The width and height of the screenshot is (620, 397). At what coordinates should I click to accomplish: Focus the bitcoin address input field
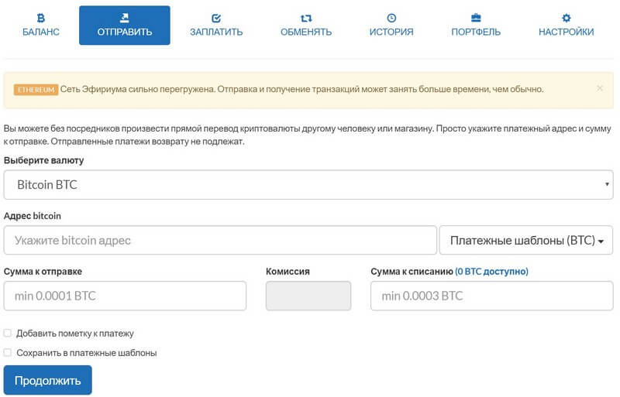220,240
